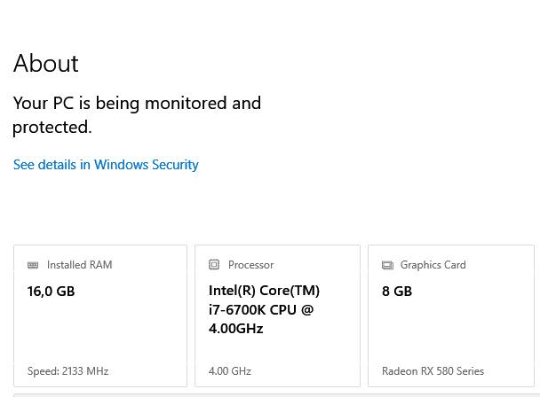Image resolution: width=540 pixels, height=397 pixels.
Task: Open See details in Windows Security
Action: click(x=106, y=165)
